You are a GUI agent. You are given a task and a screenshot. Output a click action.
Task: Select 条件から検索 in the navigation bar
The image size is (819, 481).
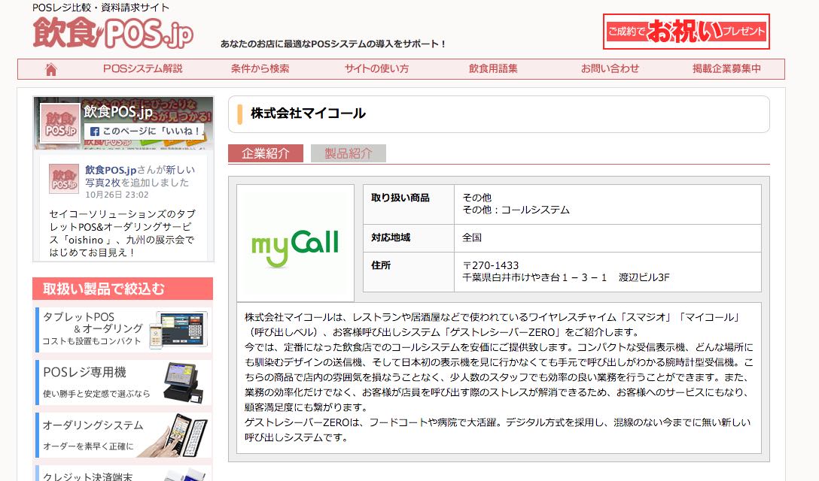click(x=260, y=69)
